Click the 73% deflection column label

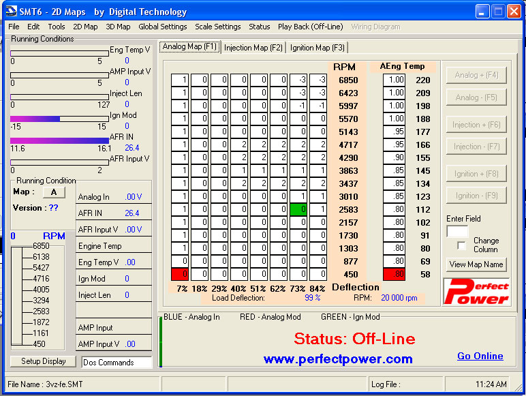297,288
